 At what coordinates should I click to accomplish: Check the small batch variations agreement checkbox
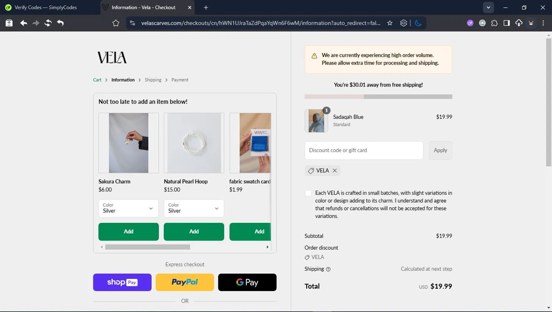308,193
